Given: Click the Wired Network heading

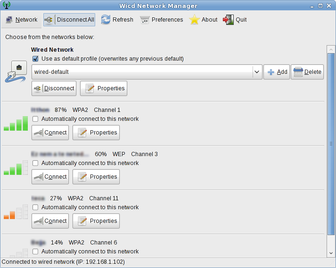Looking at the screenshot, I should pos(52,50).
